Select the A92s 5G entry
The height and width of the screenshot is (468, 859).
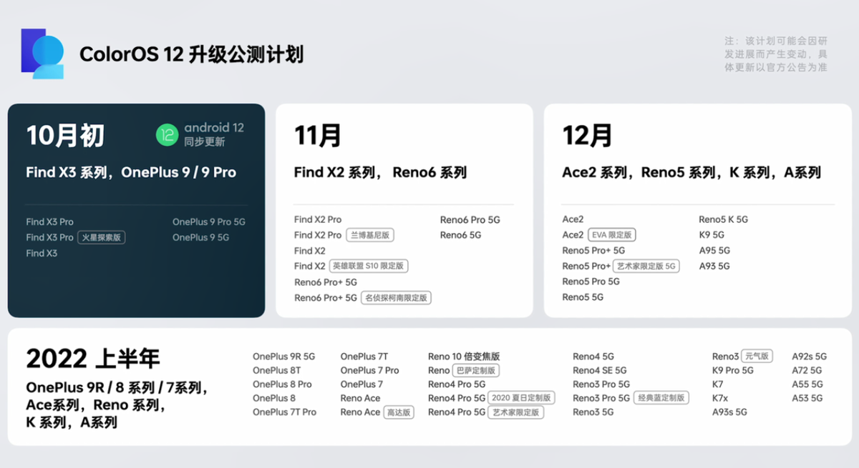click(x=809, y=357)
